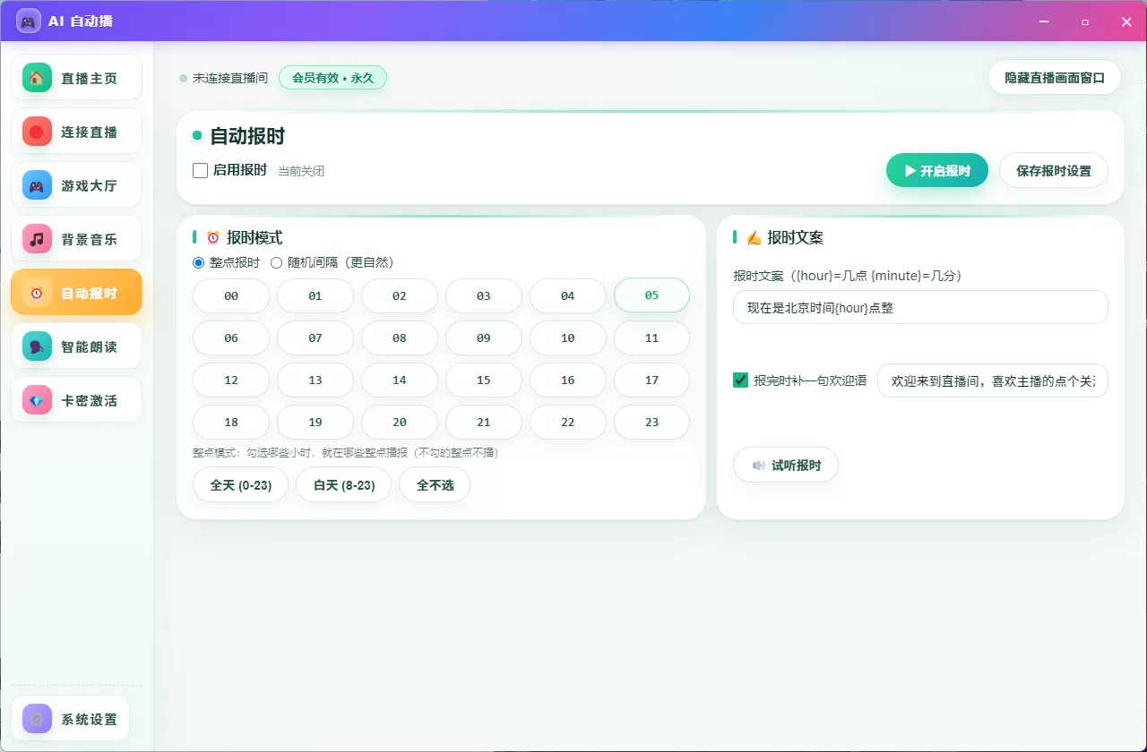Click the 保存报时设置 button
The width and height of the screenshot is (1147, 752).
click(1054, 170)
